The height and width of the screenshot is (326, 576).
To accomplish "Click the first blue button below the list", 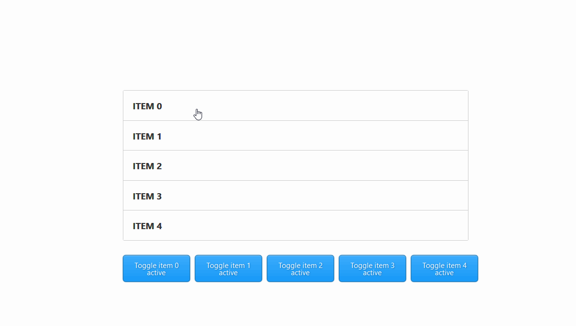I will 156,268.
